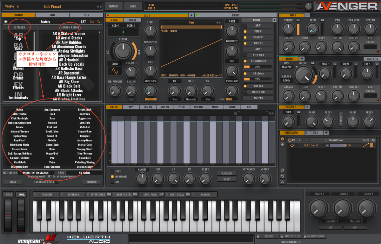
Task: Click the mod amount slider showing -100.00
Action: pos(345,145)
